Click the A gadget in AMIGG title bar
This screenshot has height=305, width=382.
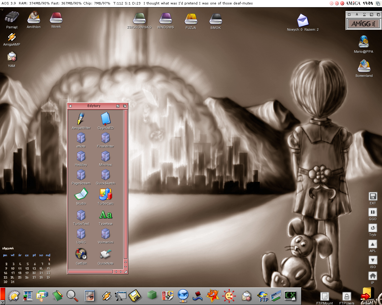357,14
